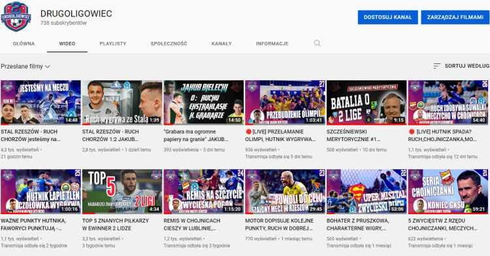Open the Szcześniewski Merytorycznie #1 title
The image size is (490, 256).
coord(353,135)
